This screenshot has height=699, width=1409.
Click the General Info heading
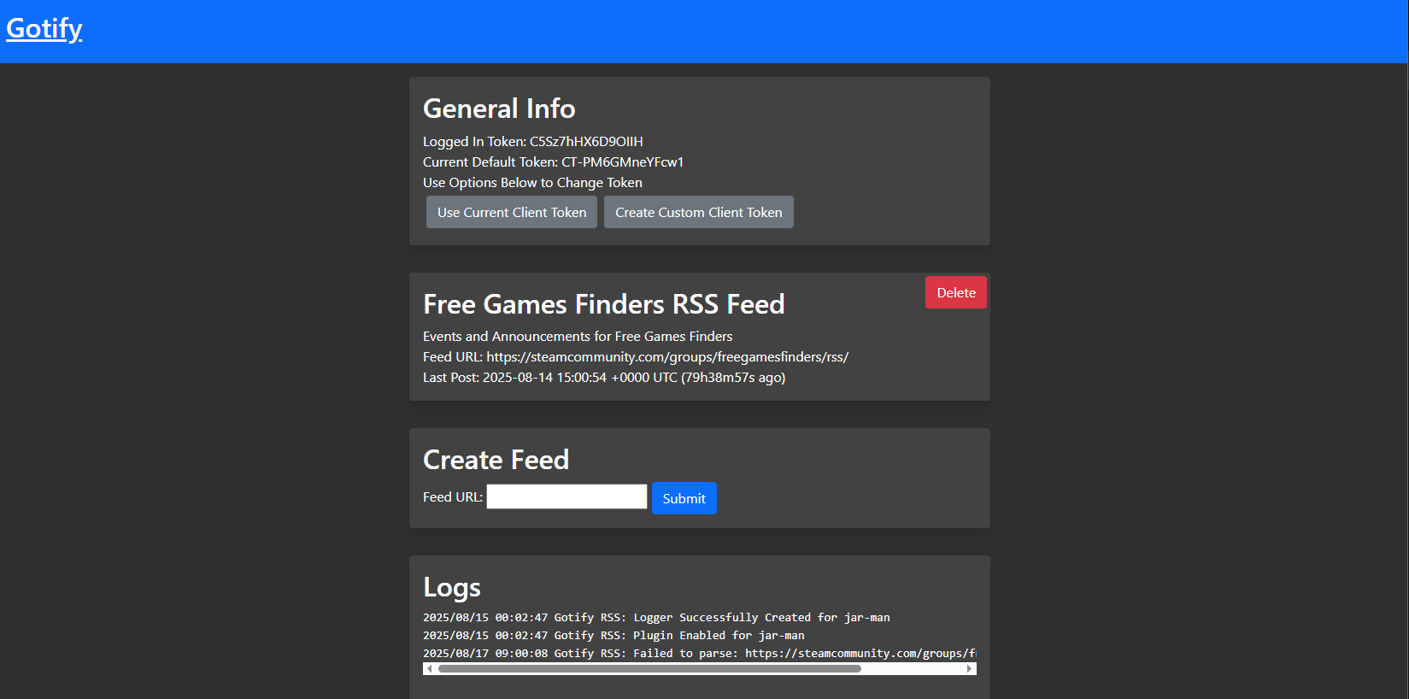[x=499, y=109]
